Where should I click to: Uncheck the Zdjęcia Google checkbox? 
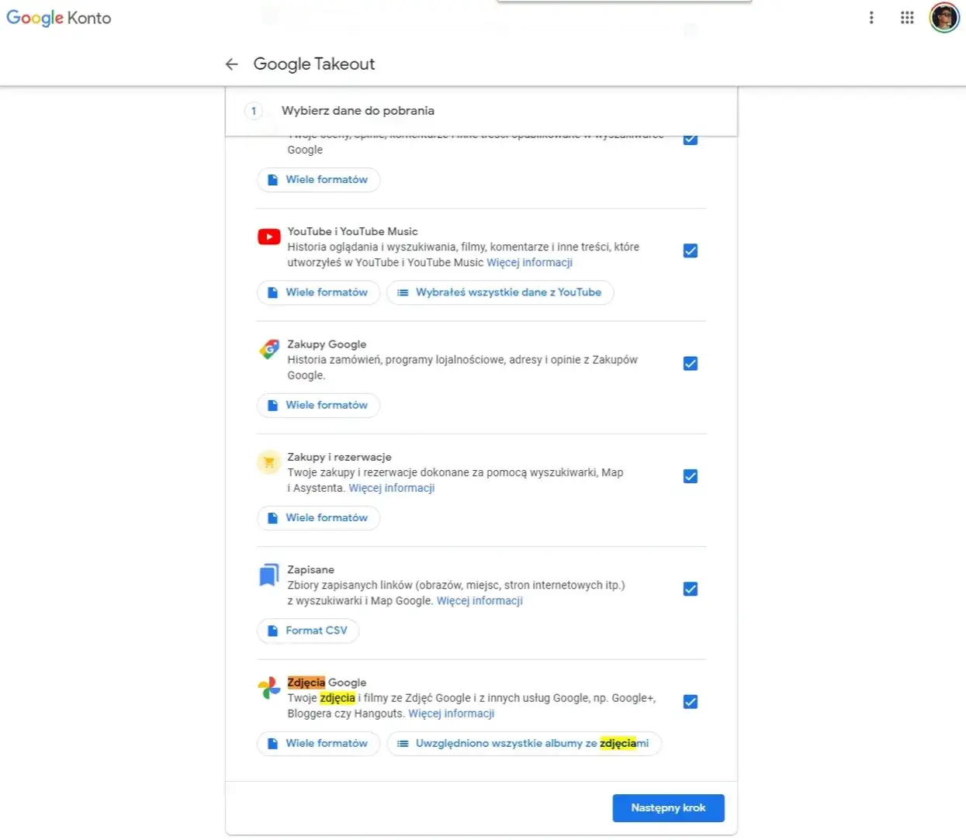(x=690, y=701)
